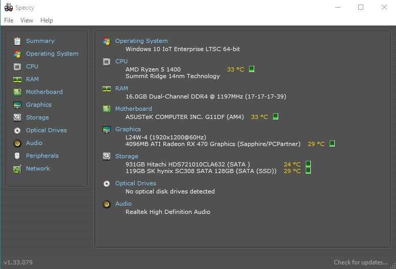
Task: Open Network section from sidebar
Action: click(38, 168)
